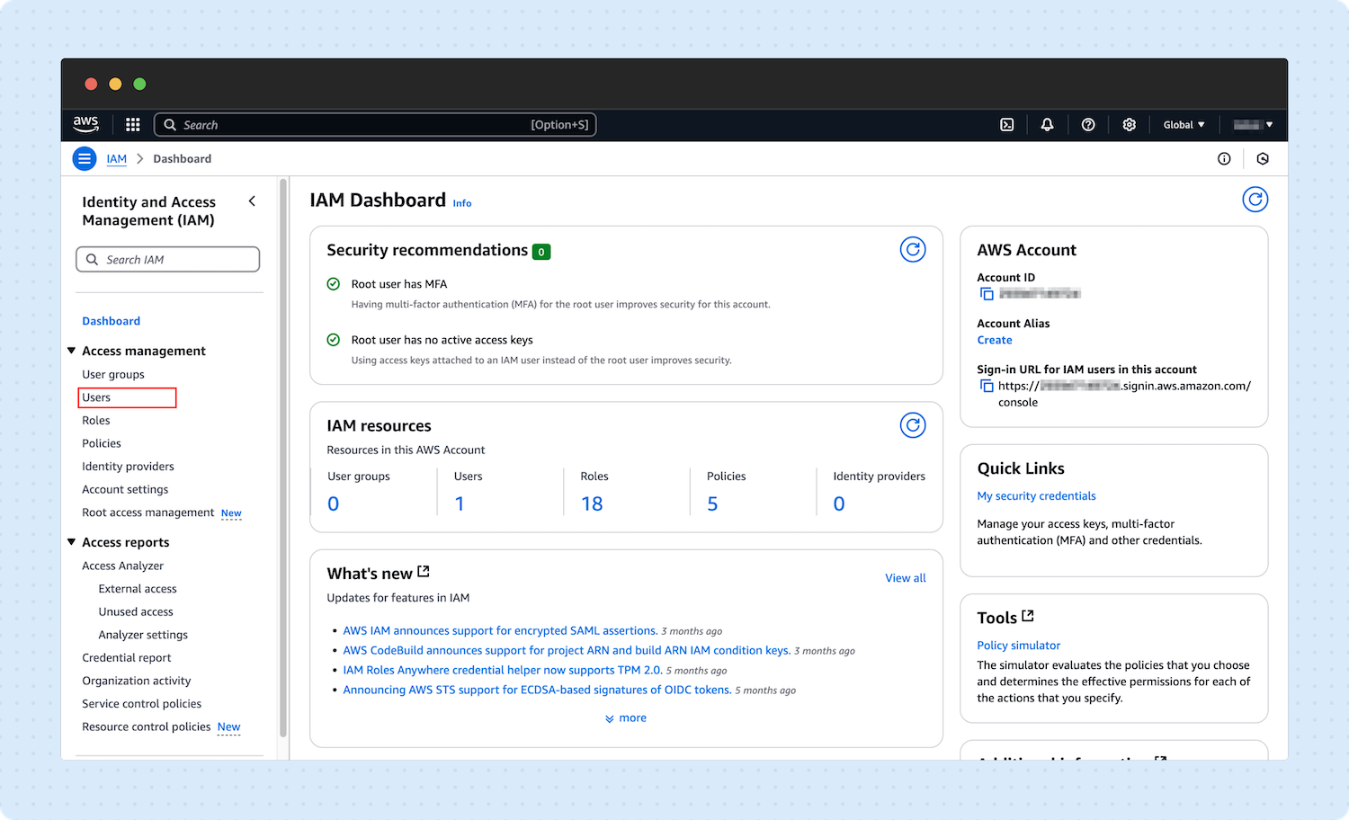Image resolution: width=1349 pixels, height=820 pixels.
Task: Click the Root user has MFA checkmark
Action: click(334, 284)
